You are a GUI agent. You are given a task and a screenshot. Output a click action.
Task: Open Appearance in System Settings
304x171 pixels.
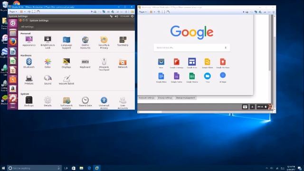29,41
